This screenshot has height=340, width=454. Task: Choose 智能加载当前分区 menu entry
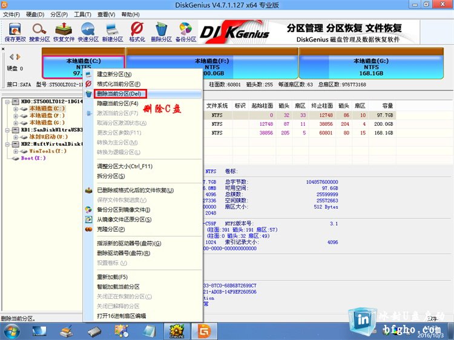coord(143,287)
